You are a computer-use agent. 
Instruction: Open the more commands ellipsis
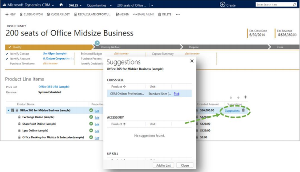pos(178,14)
